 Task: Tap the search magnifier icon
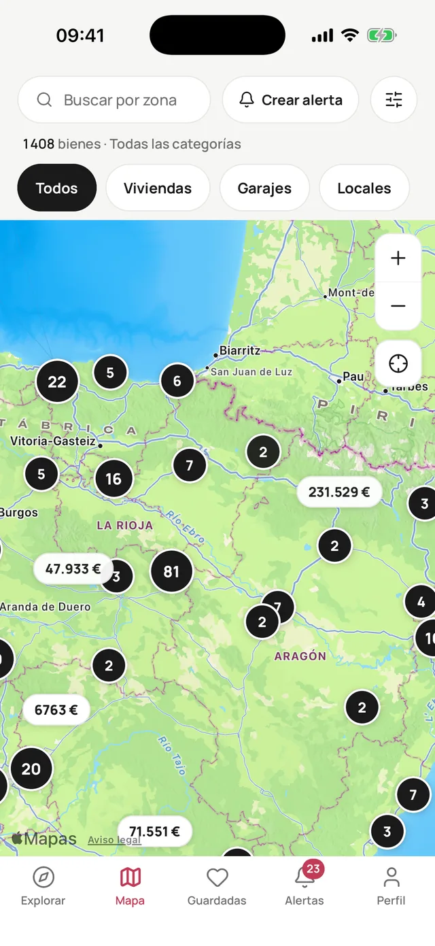[x=44, y=100]
